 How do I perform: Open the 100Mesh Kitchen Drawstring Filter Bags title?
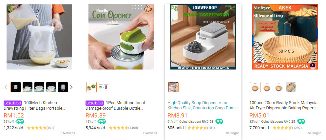(34, 105)
